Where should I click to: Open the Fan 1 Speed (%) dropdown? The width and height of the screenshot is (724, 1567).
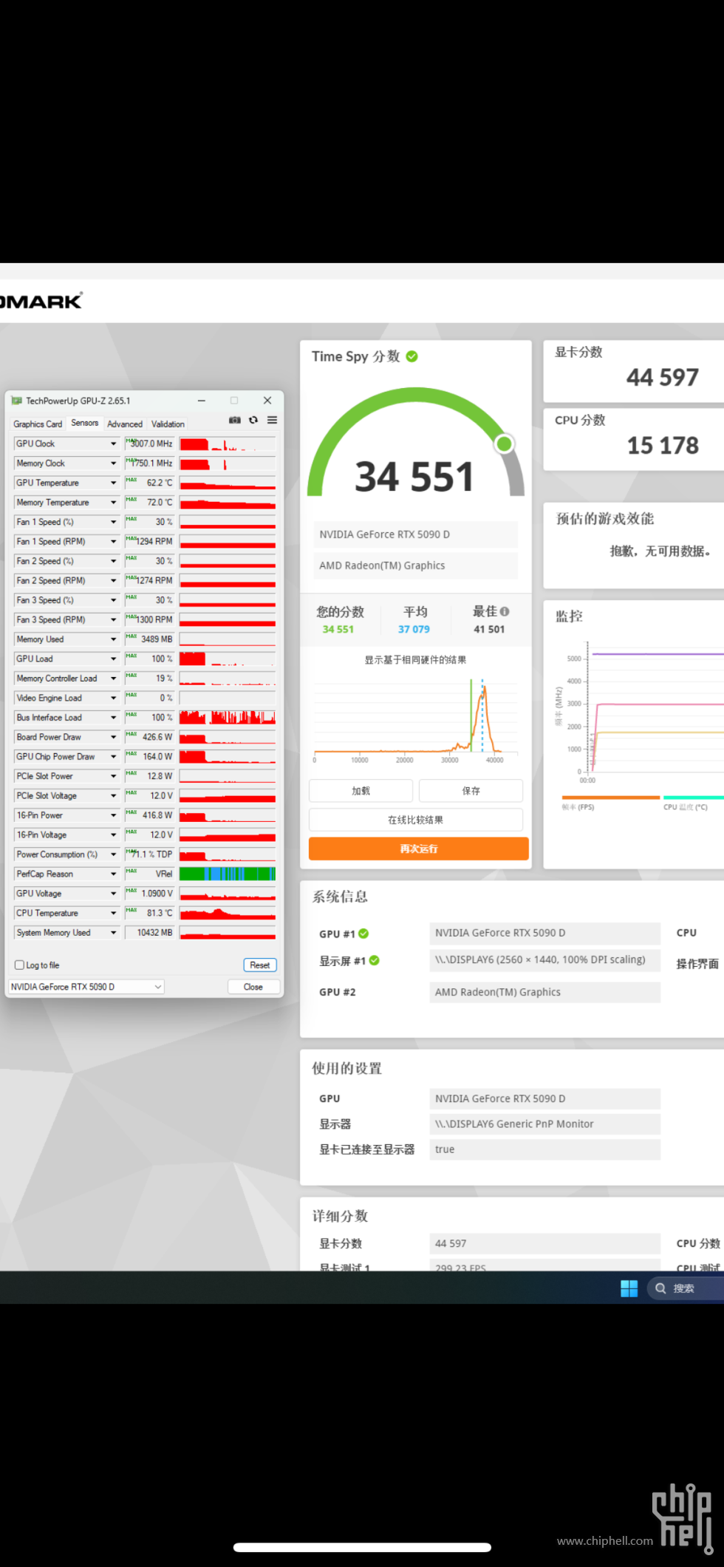(114, 522)
